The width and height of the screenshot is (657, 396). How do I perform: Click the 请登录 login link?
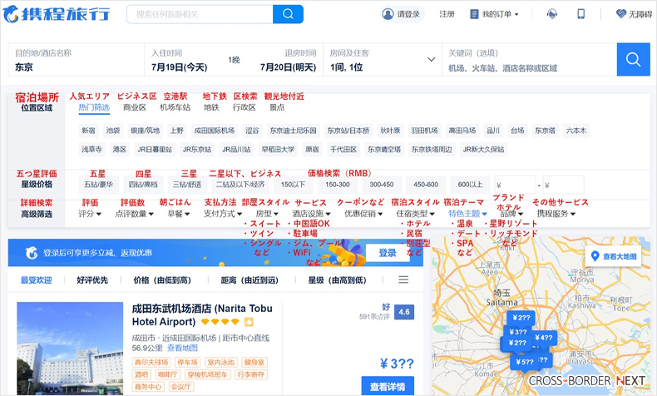tap(408, 14)
